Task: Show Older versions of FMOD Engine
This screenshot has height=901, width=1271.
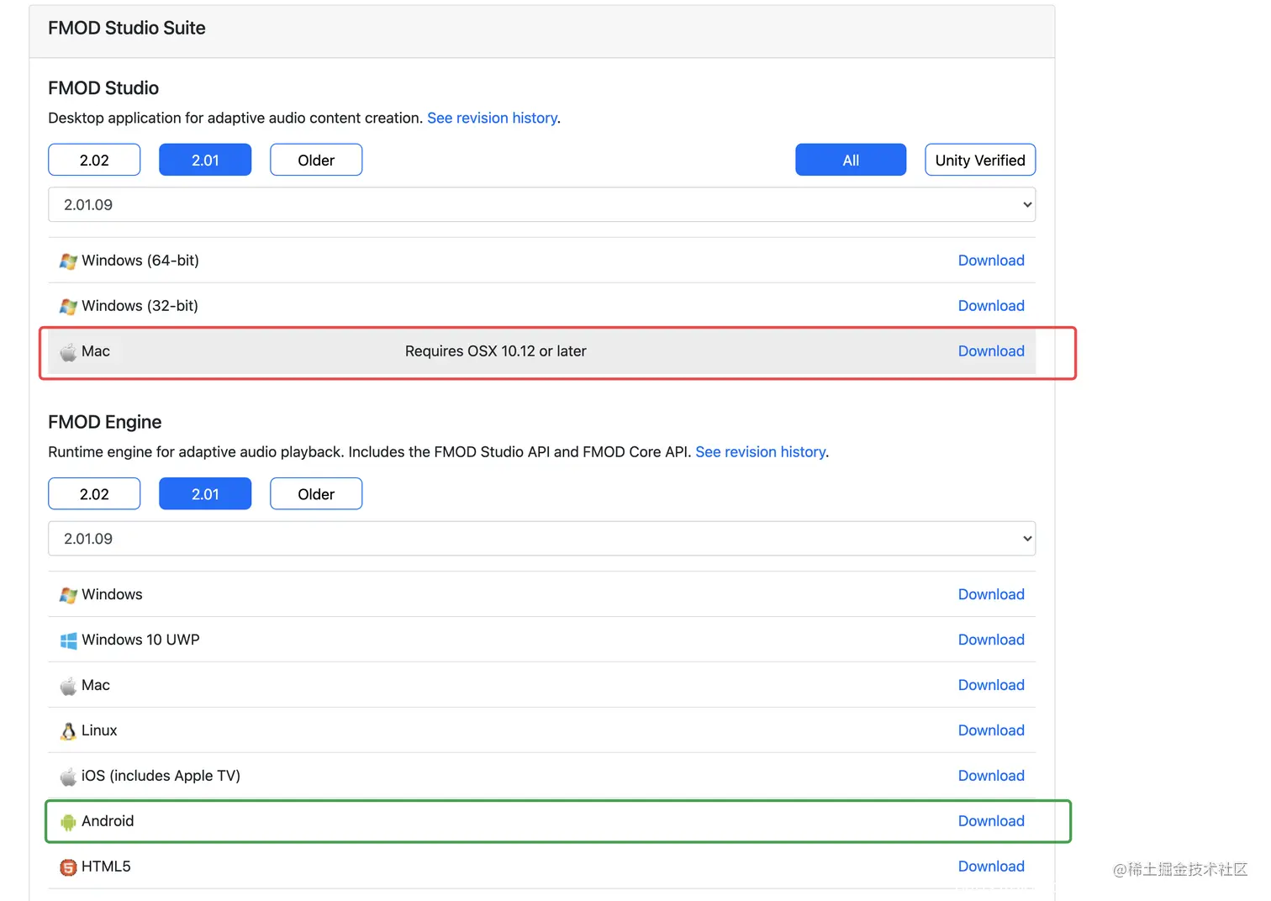Action: click(316, 493)
